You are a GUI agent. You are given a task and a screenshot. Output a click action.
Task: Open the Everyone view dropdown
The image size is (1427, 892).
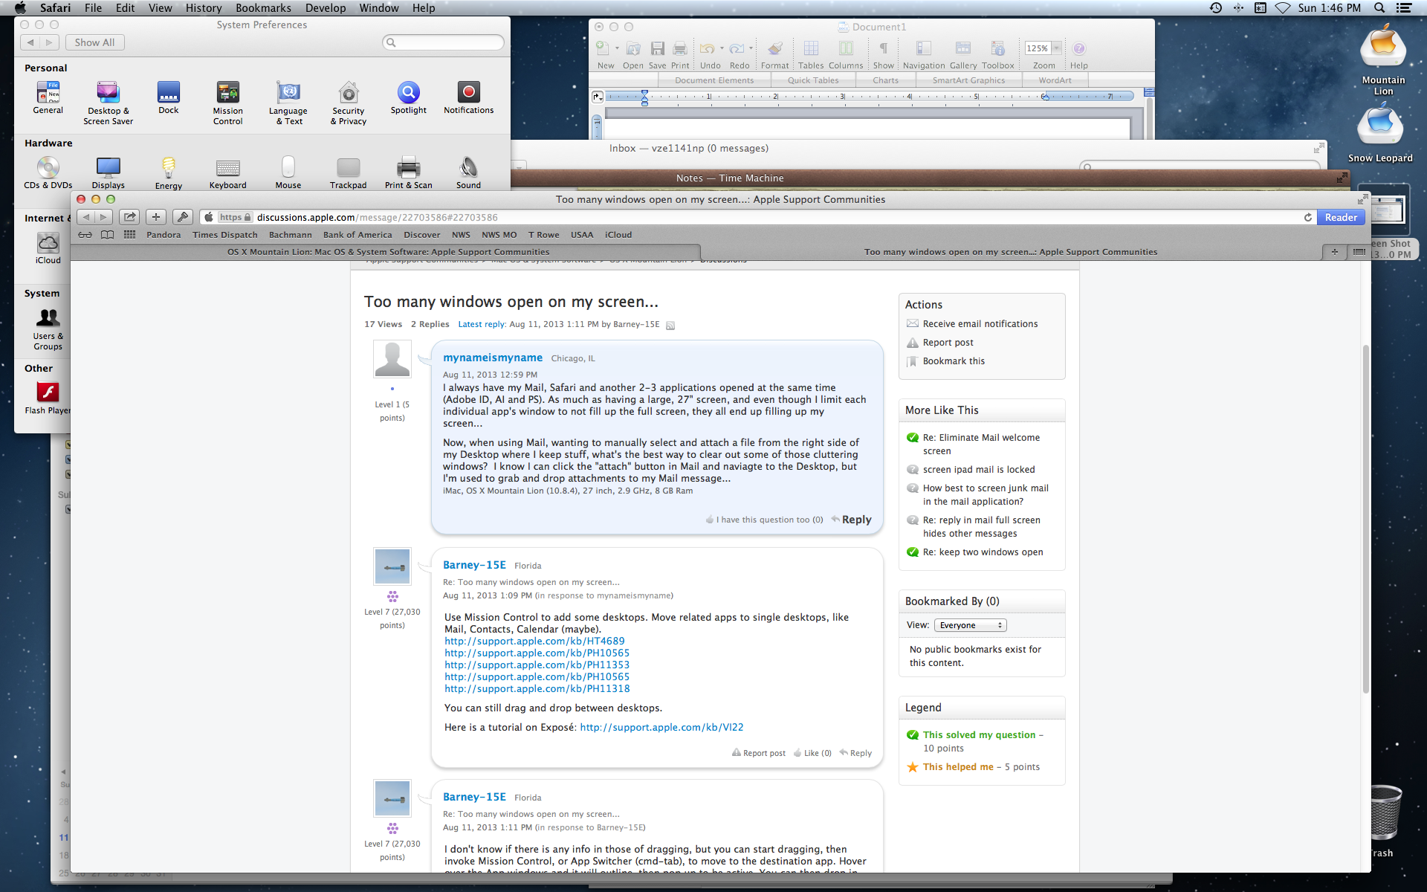tap(970, 625)
